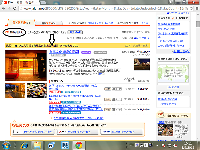Open the large hotel entrance photo
Image resolution: width=200 pixels, height=150 pixels.
pyautogui.click(x=26, y=66)
